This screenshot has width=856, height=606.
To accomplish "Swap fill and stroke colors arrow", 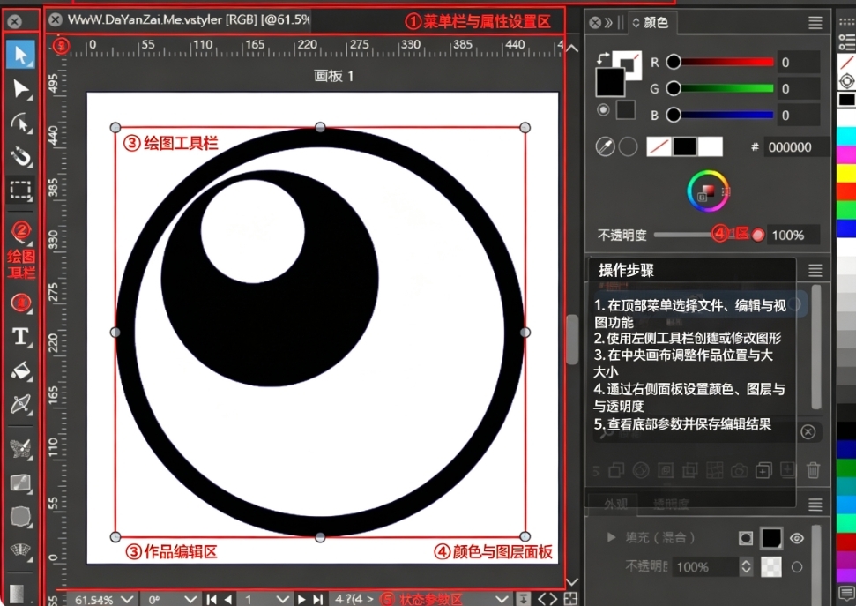I will point(603,57).
